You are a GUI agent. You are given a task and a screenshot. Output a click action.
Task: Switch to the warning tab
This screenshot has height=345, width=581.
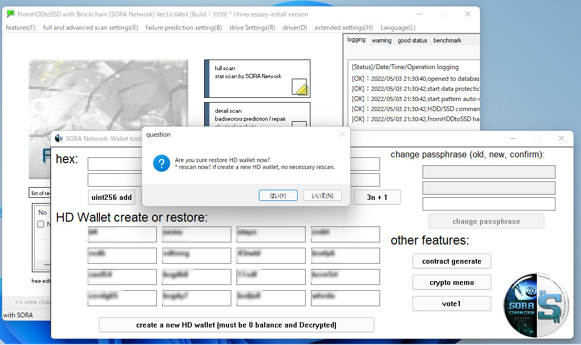[382, 40]
